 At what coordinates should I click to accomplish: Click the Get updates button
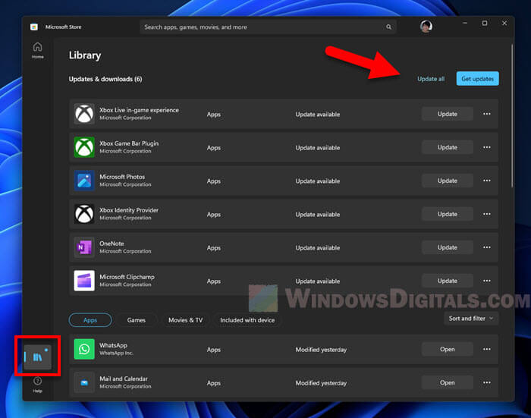coord(477,79)
